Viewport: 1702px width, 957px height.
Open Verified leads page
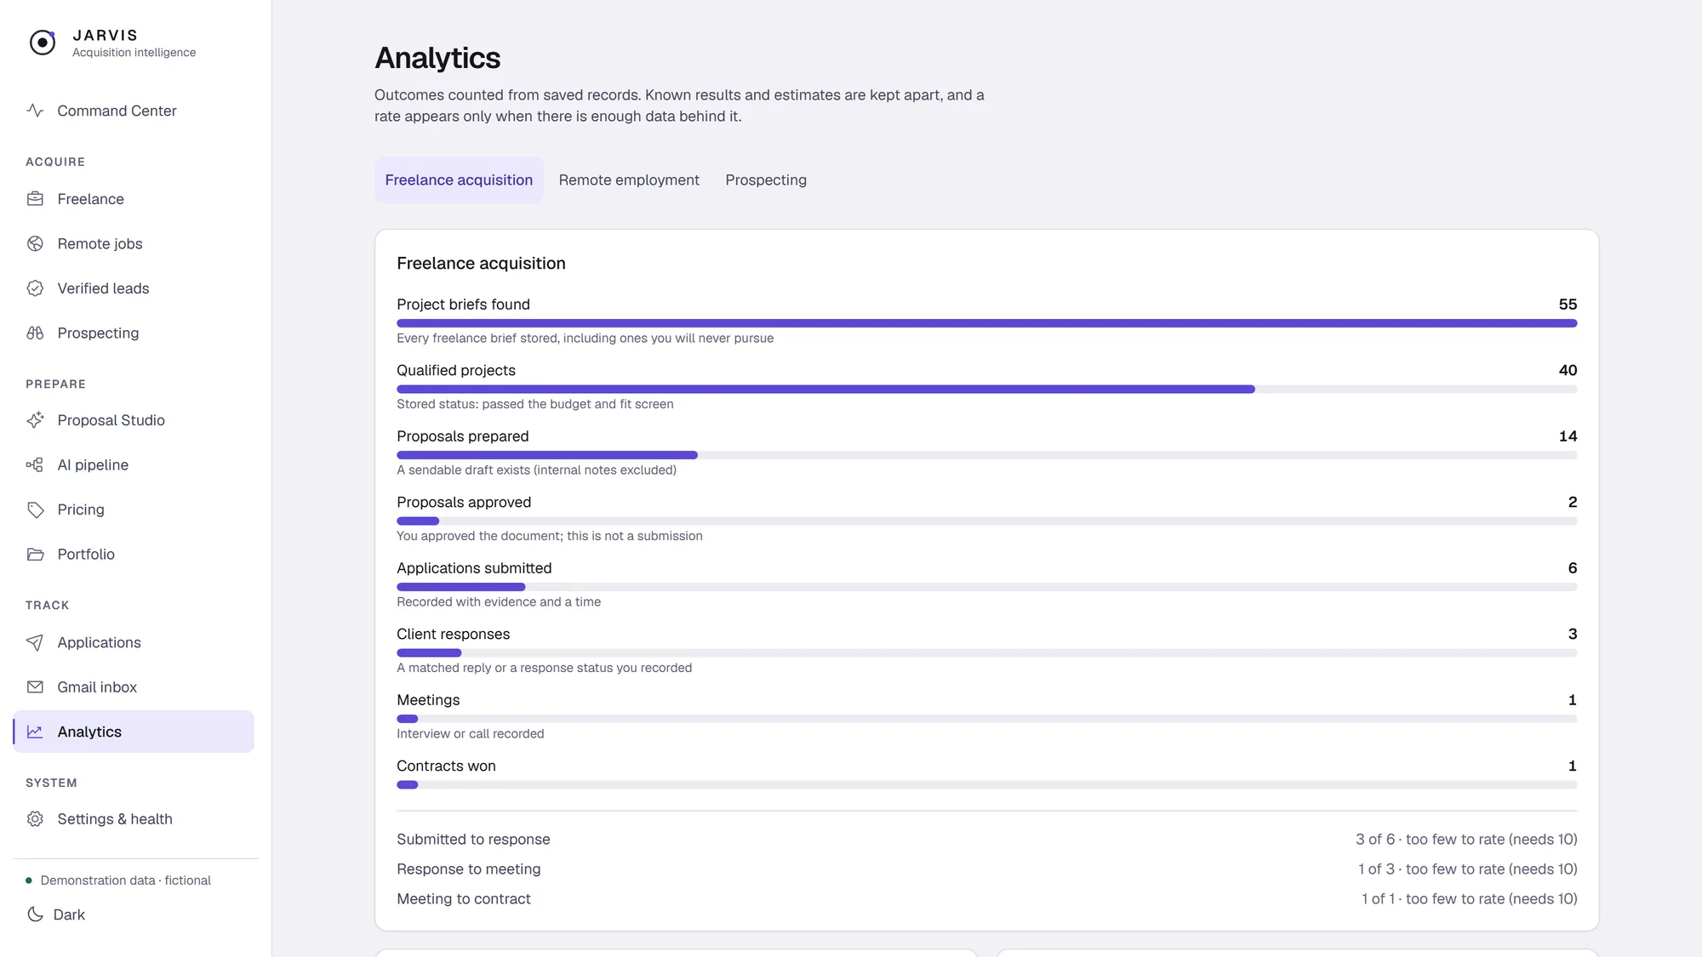tap(134, 288)
